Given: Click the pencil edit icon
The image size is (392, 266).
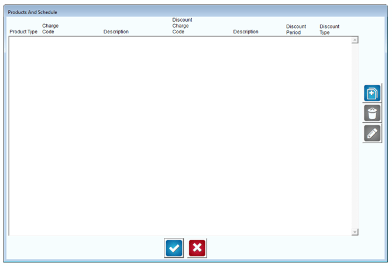Looking at the screenshot, I should pos(372,133).
